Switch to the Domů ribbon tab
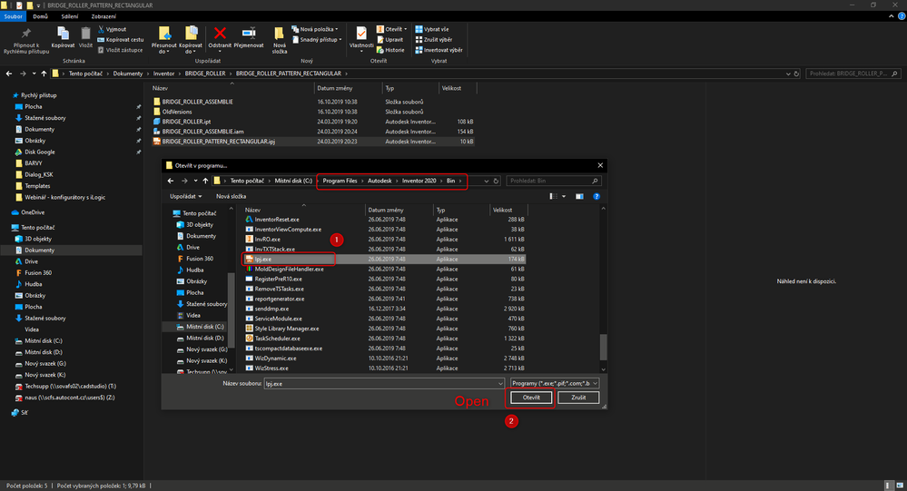This screenshot has width=907, height=491. (41, 16)
